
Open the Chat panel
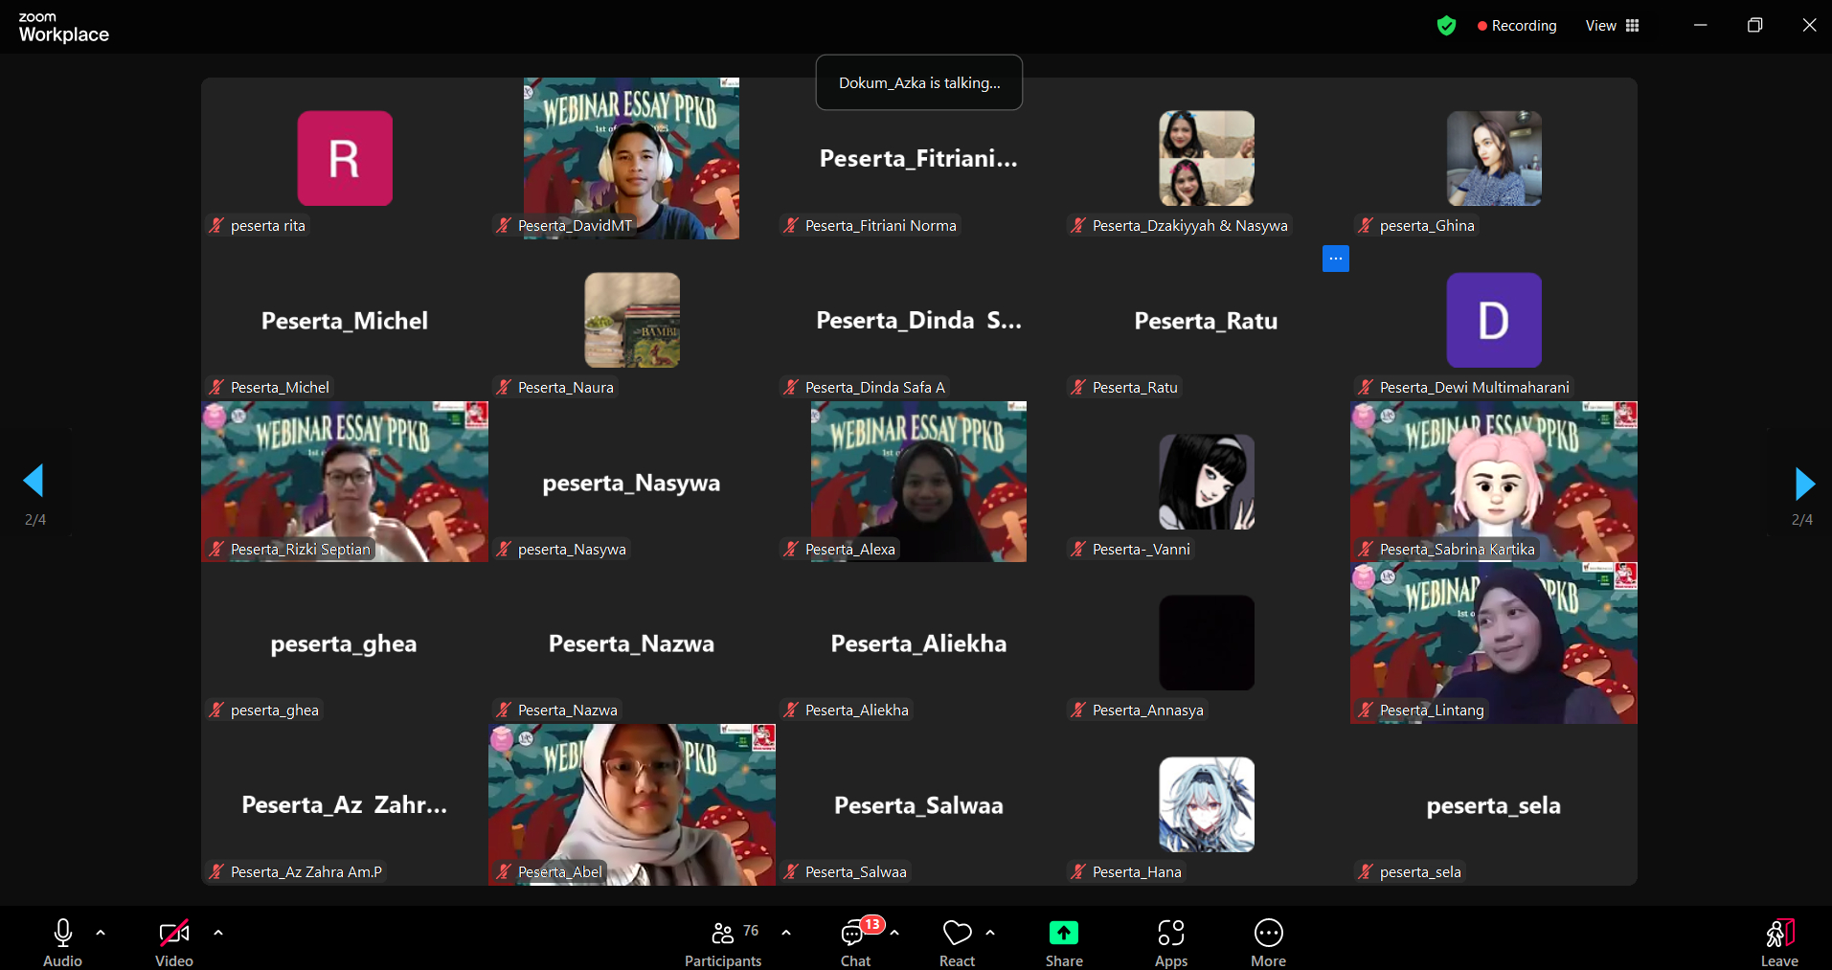click(x=855, y=943)
